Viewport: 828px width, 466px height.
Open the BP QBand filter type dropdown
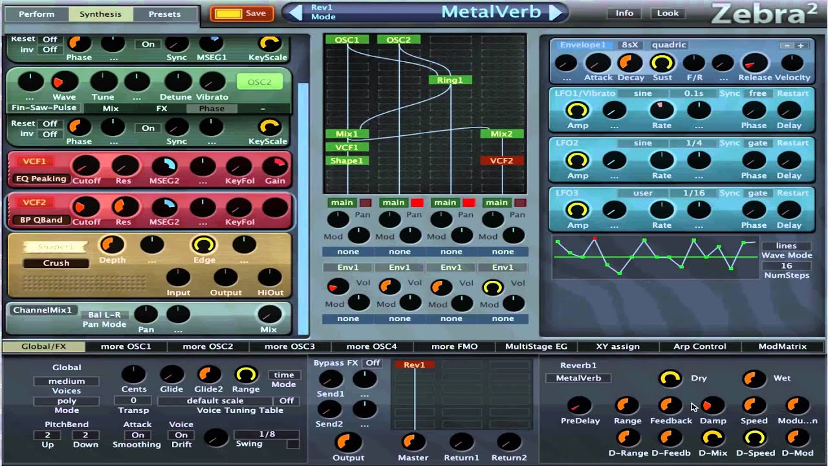click(x=40, y=219)
